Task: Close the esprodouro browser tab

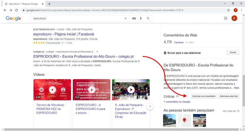Action: point(43,4)
